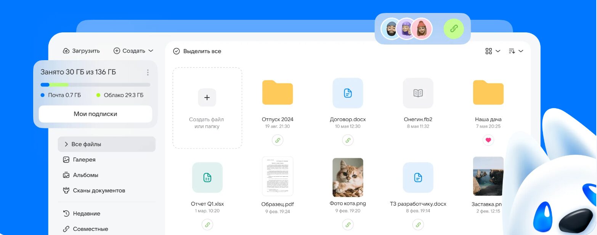Click the Мои подписки button

(95, 114)
